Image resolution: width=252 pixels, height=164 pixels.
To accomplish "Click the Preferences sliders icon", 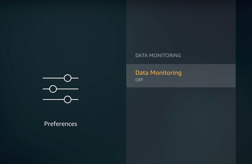I will (x=60, y=89).
